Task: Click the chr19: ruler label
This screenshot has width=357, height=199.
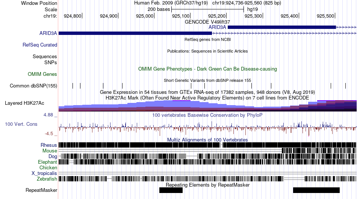Action: [x=50, y=16]
